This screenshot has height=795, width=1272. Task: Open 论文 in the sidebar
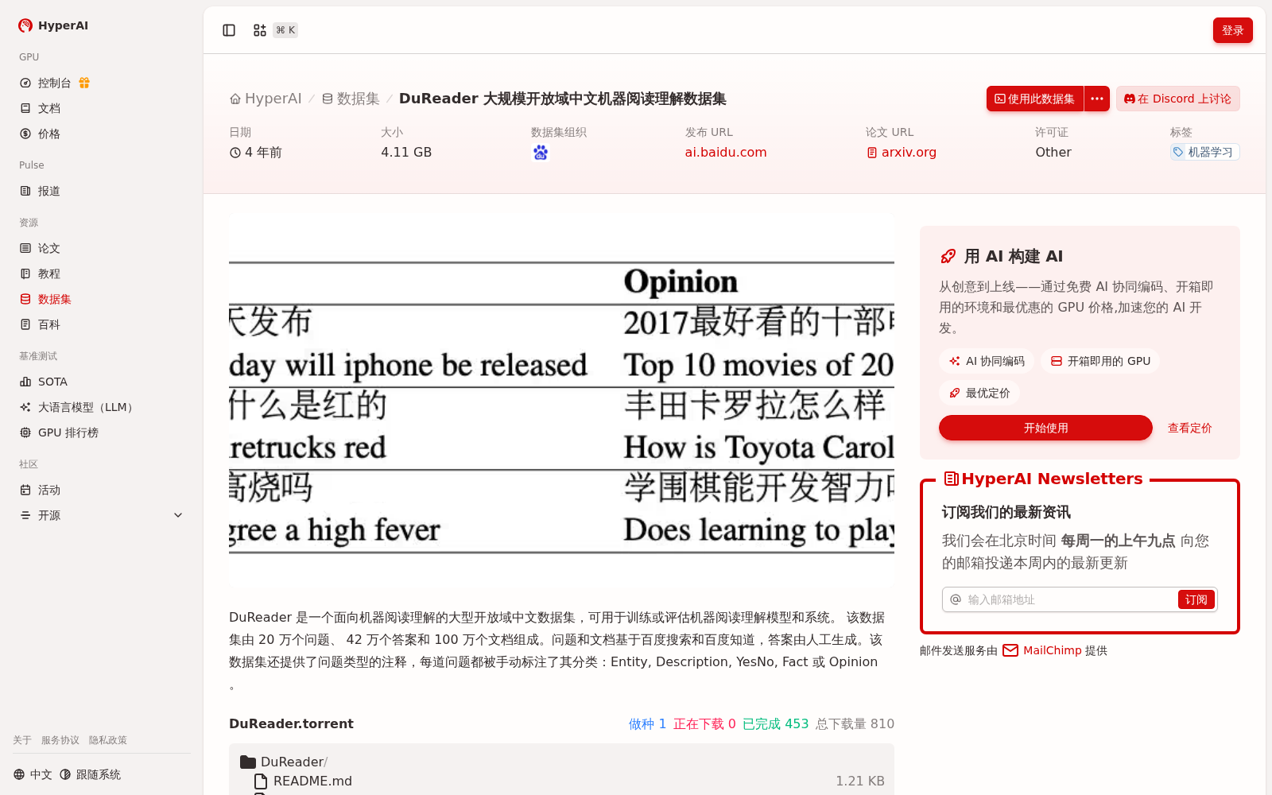(x=102, y=248)
